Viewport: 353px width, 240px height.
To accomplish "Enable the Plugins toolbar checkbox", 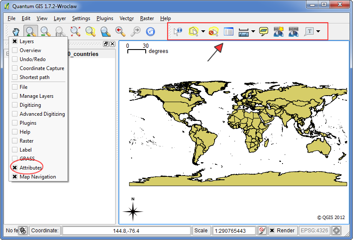I will click(15, 123).
